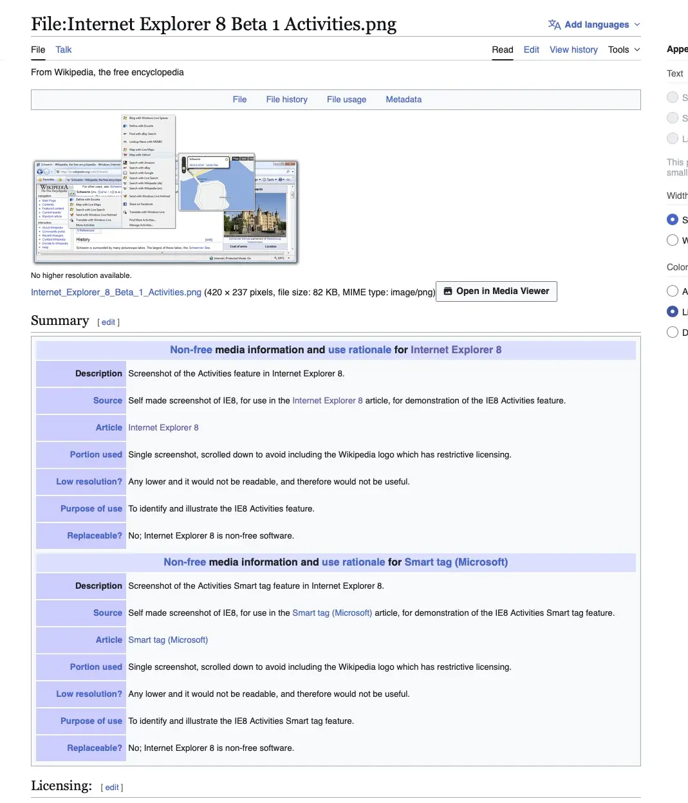Click the IE8 Activities screenshot thumbnail

click(x=166, y=189)
